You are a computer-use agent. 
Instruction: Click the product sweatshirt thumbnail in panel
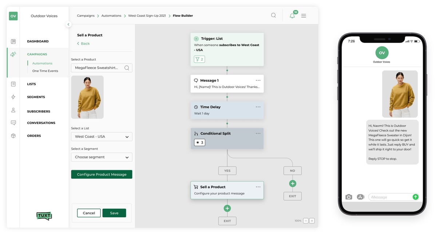(x=87, y=97)
